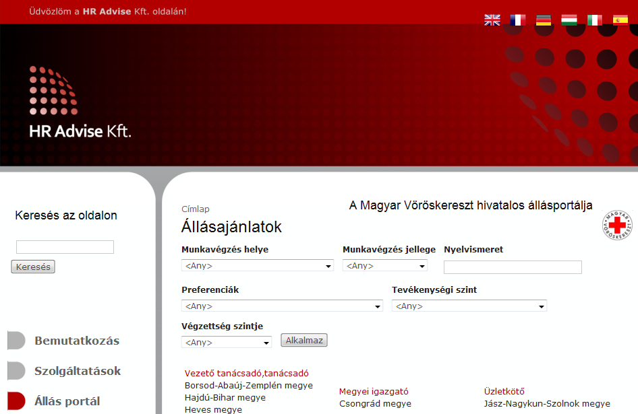This screenshot has width=638, height=414.
Task: Click the HR Advise Kft. logo
Action: [x=80, y=102]
